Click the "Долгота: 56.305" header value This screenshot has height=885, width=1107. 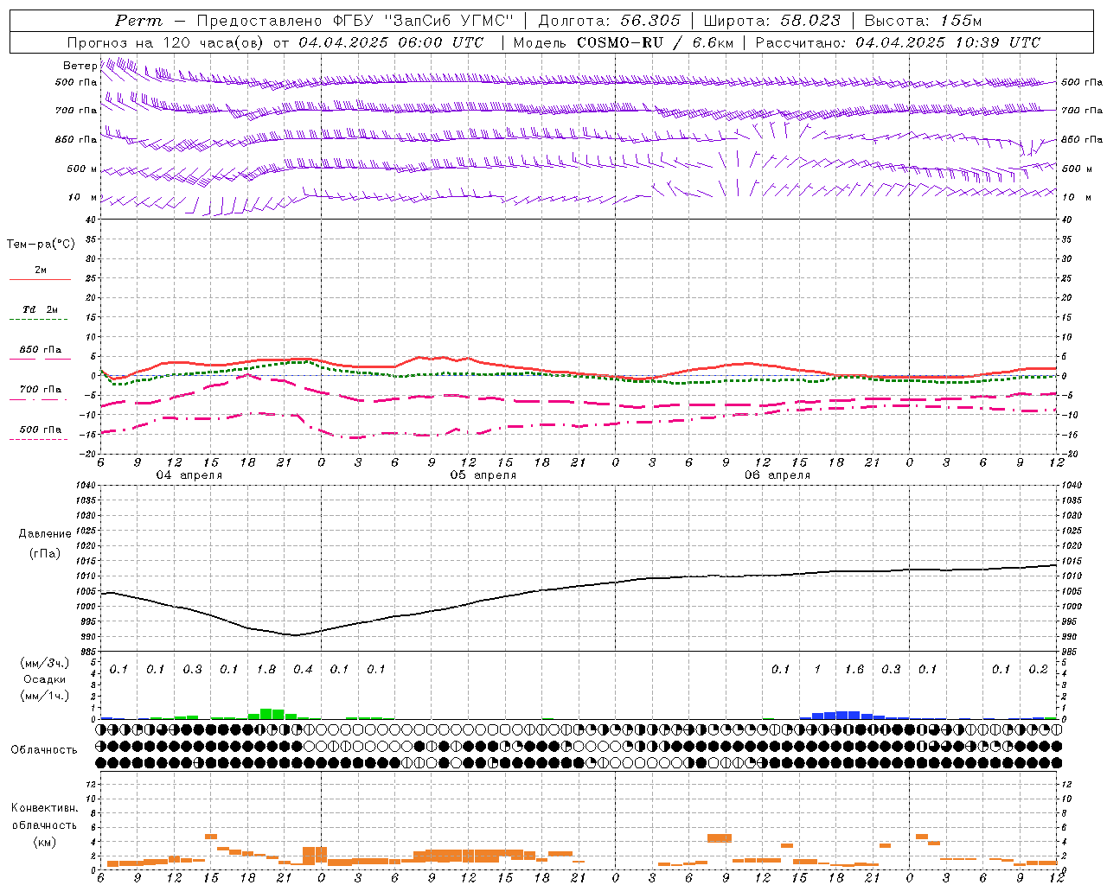click(x=610, y=21)
